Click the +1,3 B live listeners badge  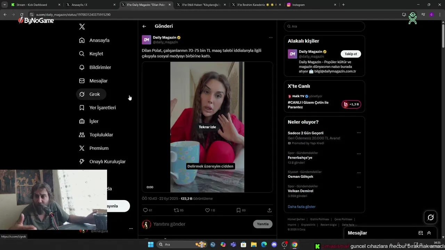pos(351,105)
